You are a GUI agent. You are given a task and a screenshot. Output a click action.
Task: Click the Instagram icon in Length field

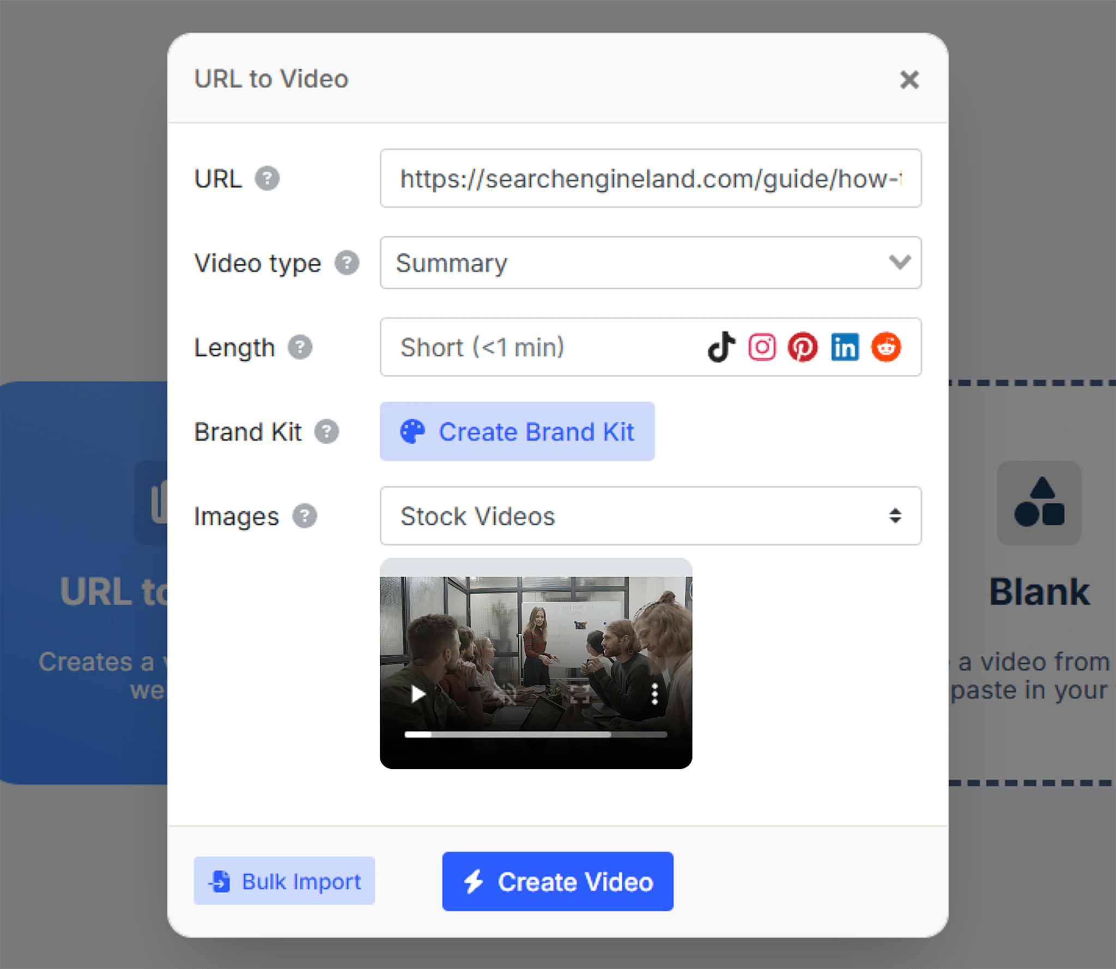pos(762,347)
